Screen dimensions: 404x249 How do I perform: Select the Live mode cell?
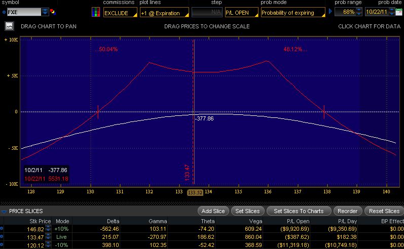pyautogui.click(x=61, y=237)
